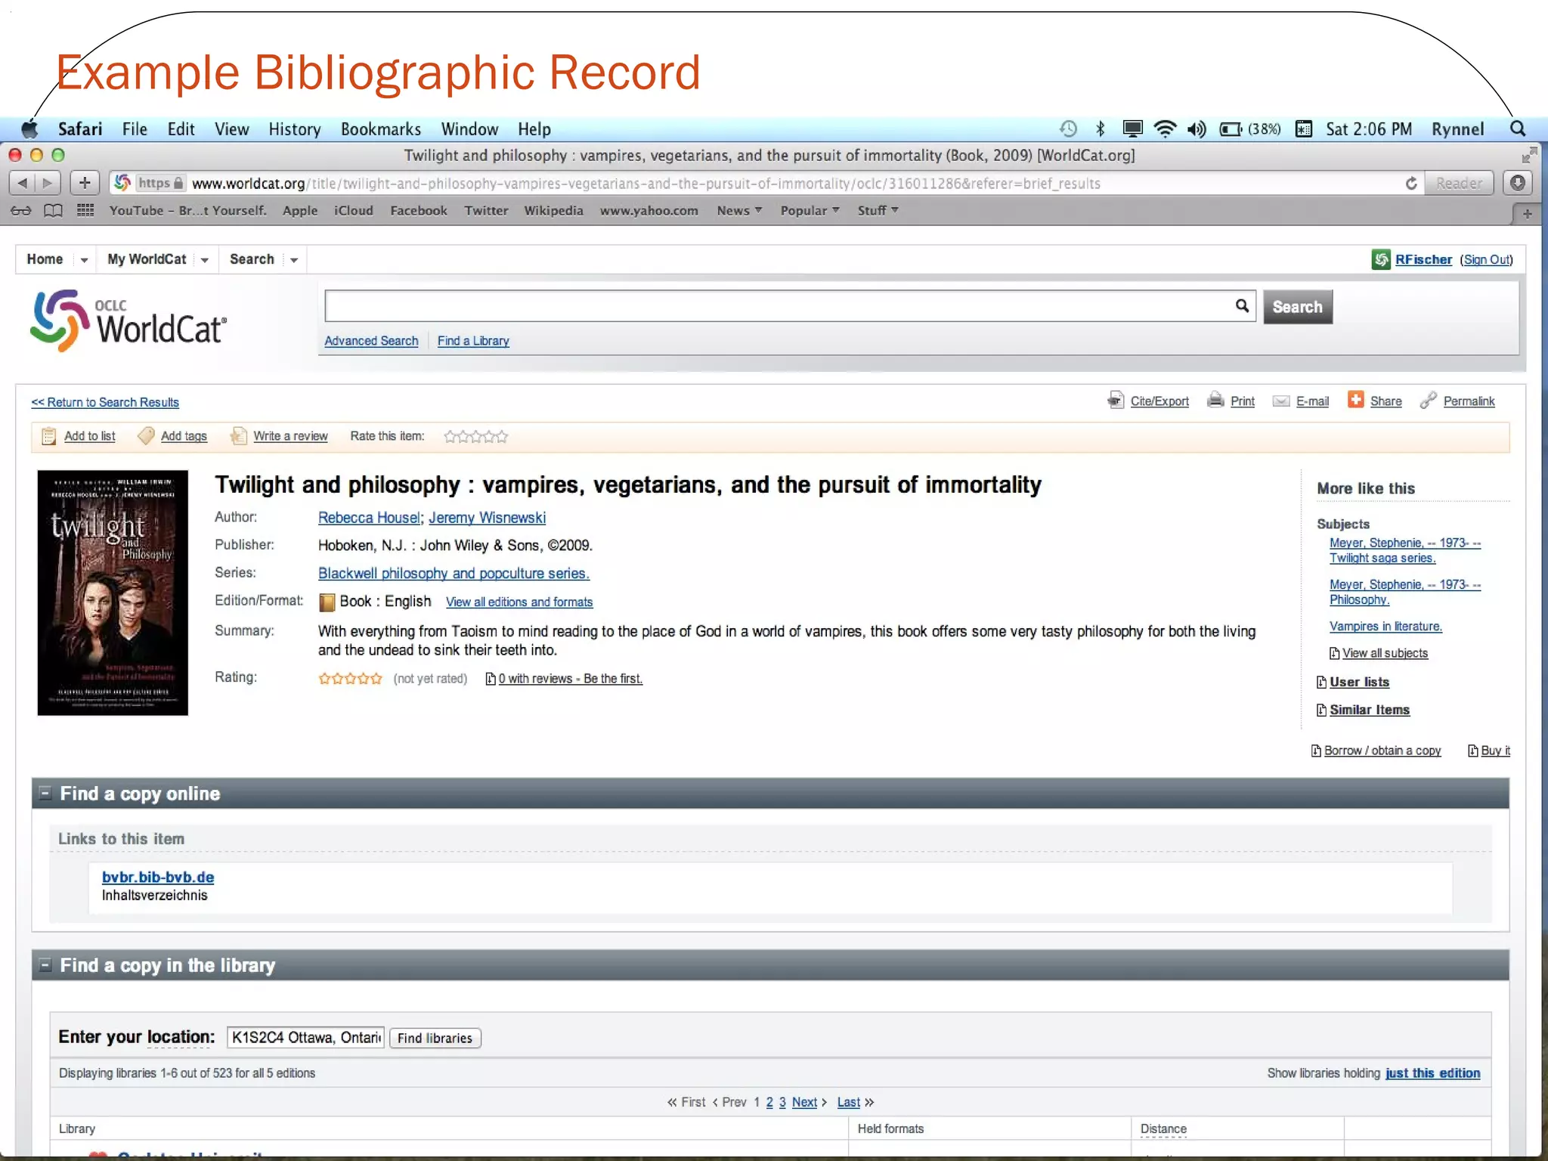This screenshot has height=1161, width=1548.
Task: Open View all editions and formats
Action: [519, 602]
